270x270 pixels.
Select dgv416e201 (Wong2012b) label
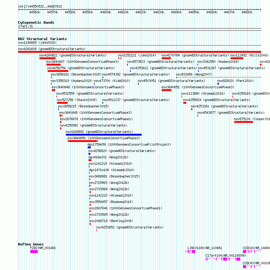pos(109,157)
